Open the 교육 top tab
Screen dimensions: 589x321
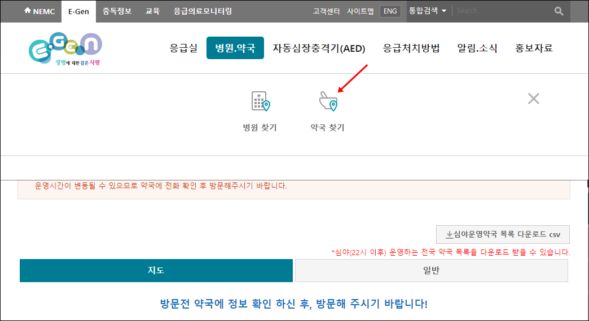click(152, 11)
